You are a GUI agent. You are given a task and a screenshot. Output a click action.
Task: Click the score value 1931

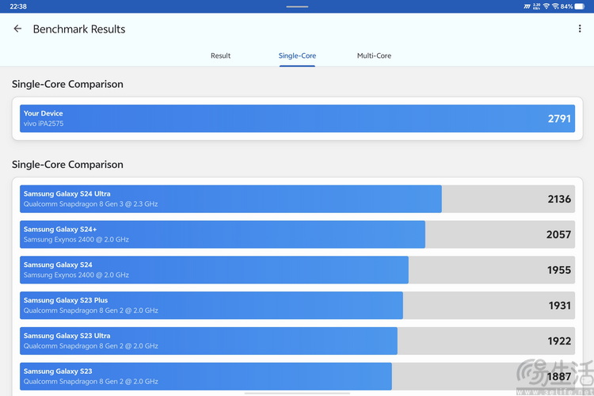click(x=559, y=306)
